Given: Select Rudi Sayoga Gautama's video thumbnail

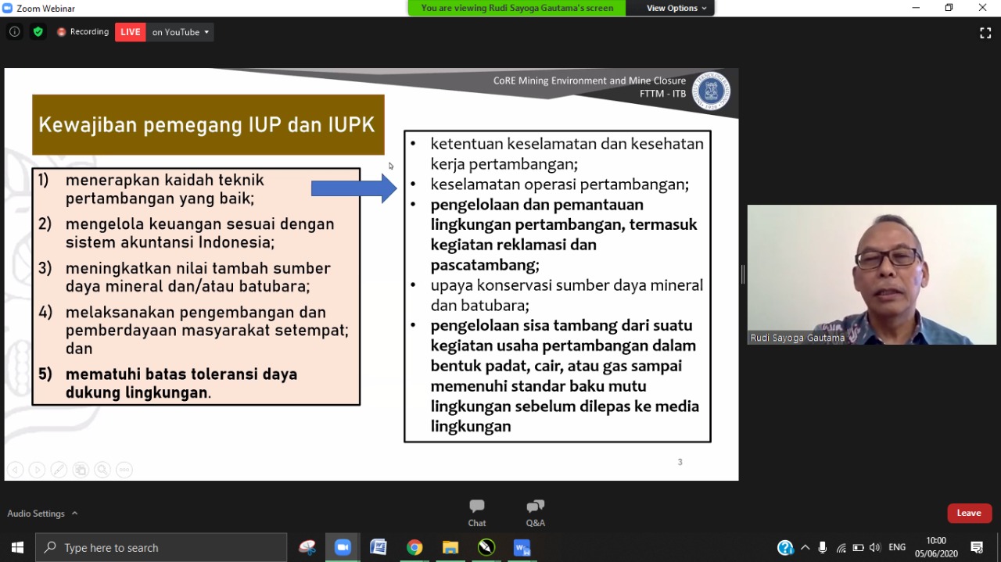Looking at the screenshot, I should pos(871,274).
